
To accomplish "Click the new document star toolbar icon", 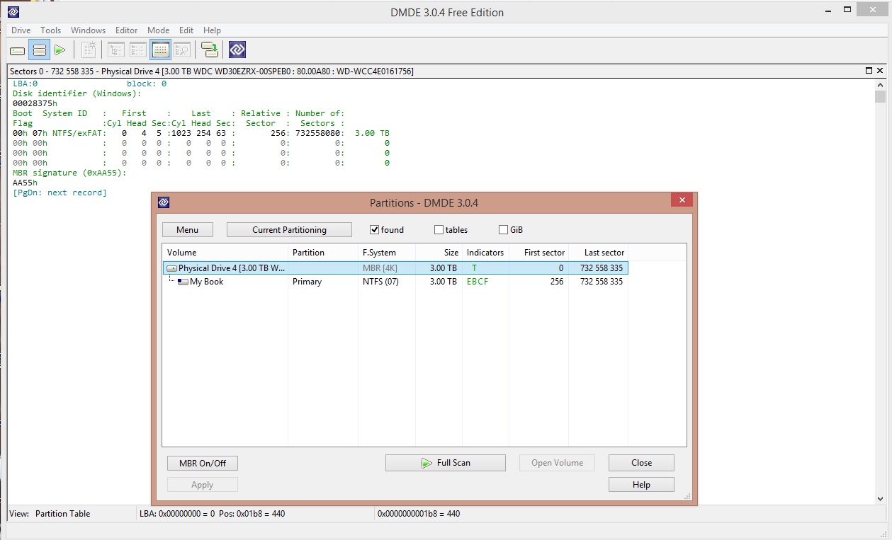I will click(89, 50).
